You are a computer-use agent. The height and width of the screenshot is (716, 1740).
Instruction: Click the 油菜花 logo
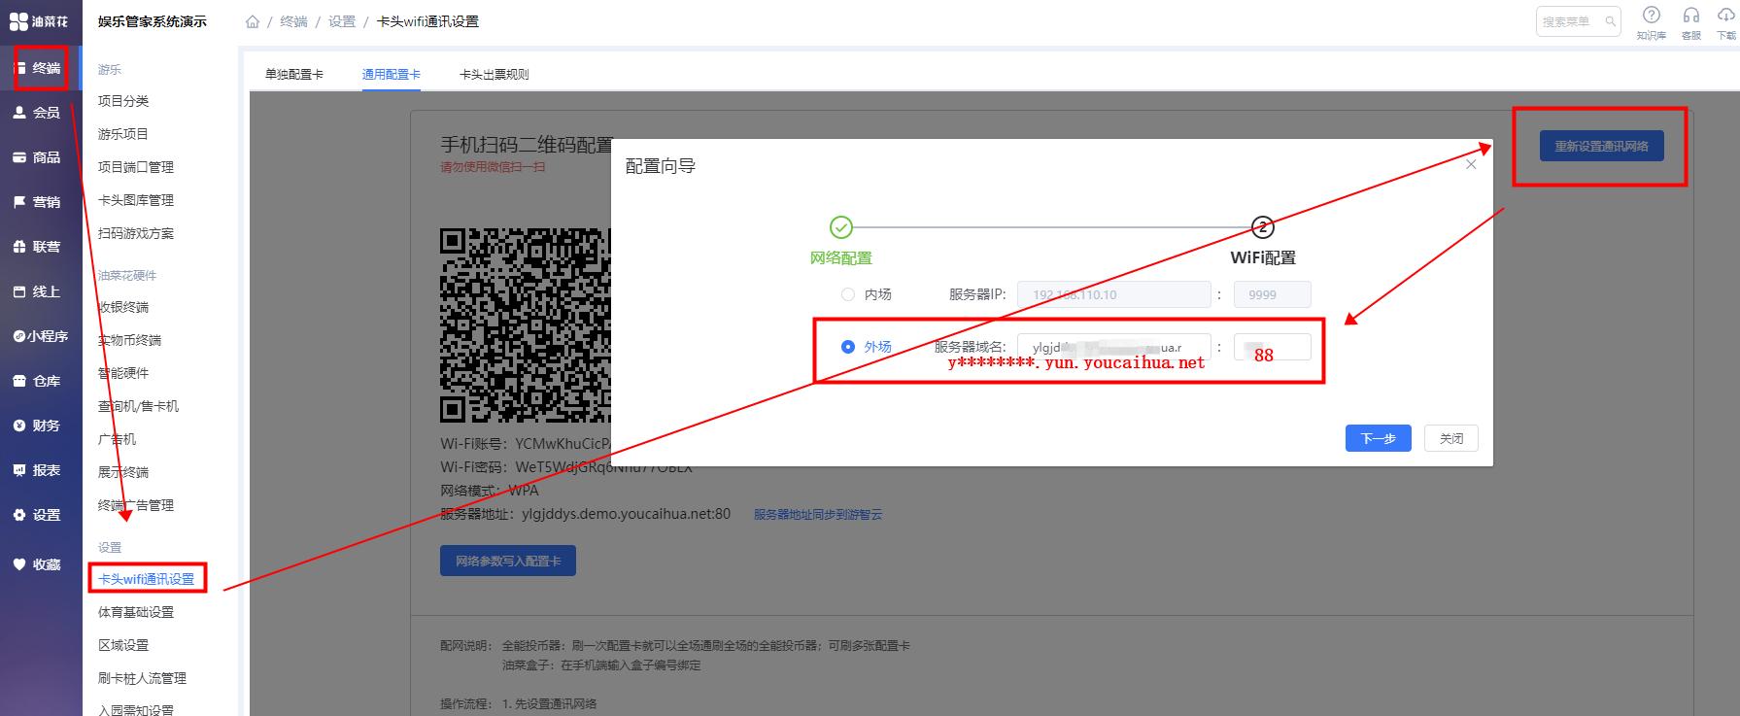tap(39, 21)
